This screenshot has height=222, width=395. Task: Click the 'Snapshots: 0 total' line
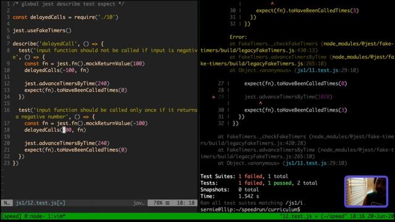tap(230, 189)
